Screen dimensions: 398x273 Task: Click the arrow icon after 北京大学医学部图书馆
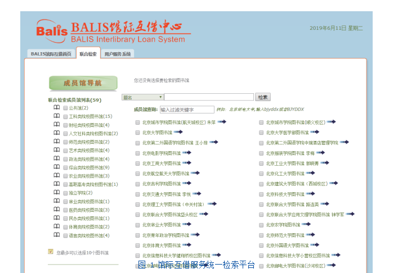(315, 131)
